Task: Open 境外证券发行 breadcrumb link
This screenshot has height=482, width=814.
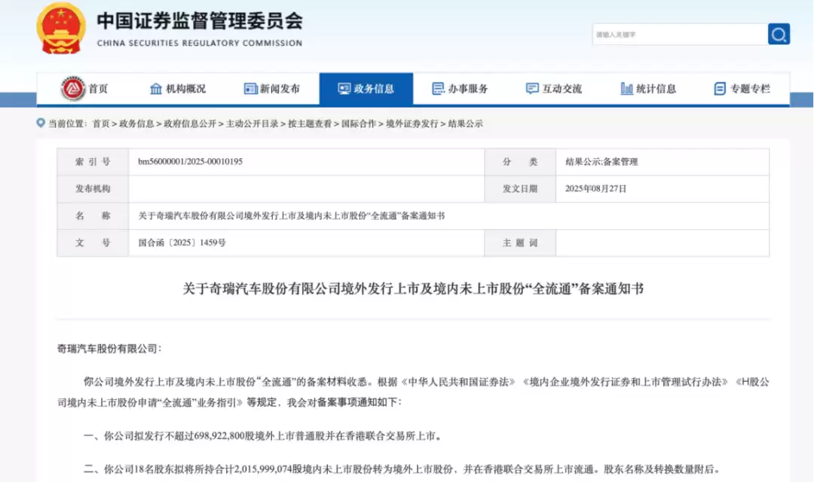Action: click(412, 124)
